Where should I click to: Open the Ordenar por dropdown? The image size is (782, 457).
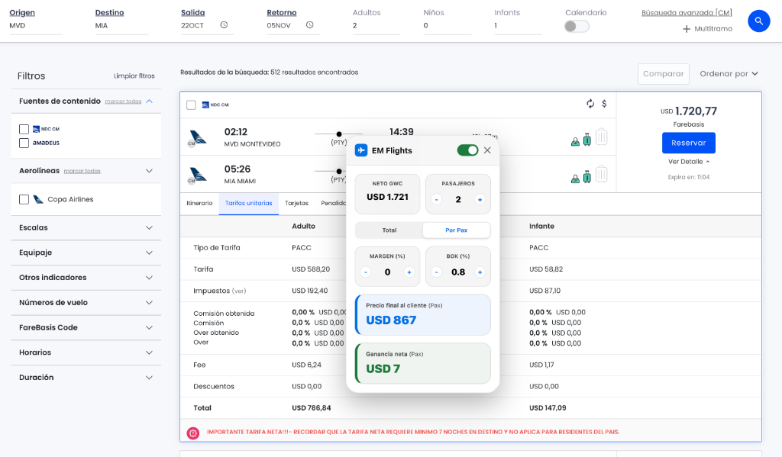coord(727,74)
